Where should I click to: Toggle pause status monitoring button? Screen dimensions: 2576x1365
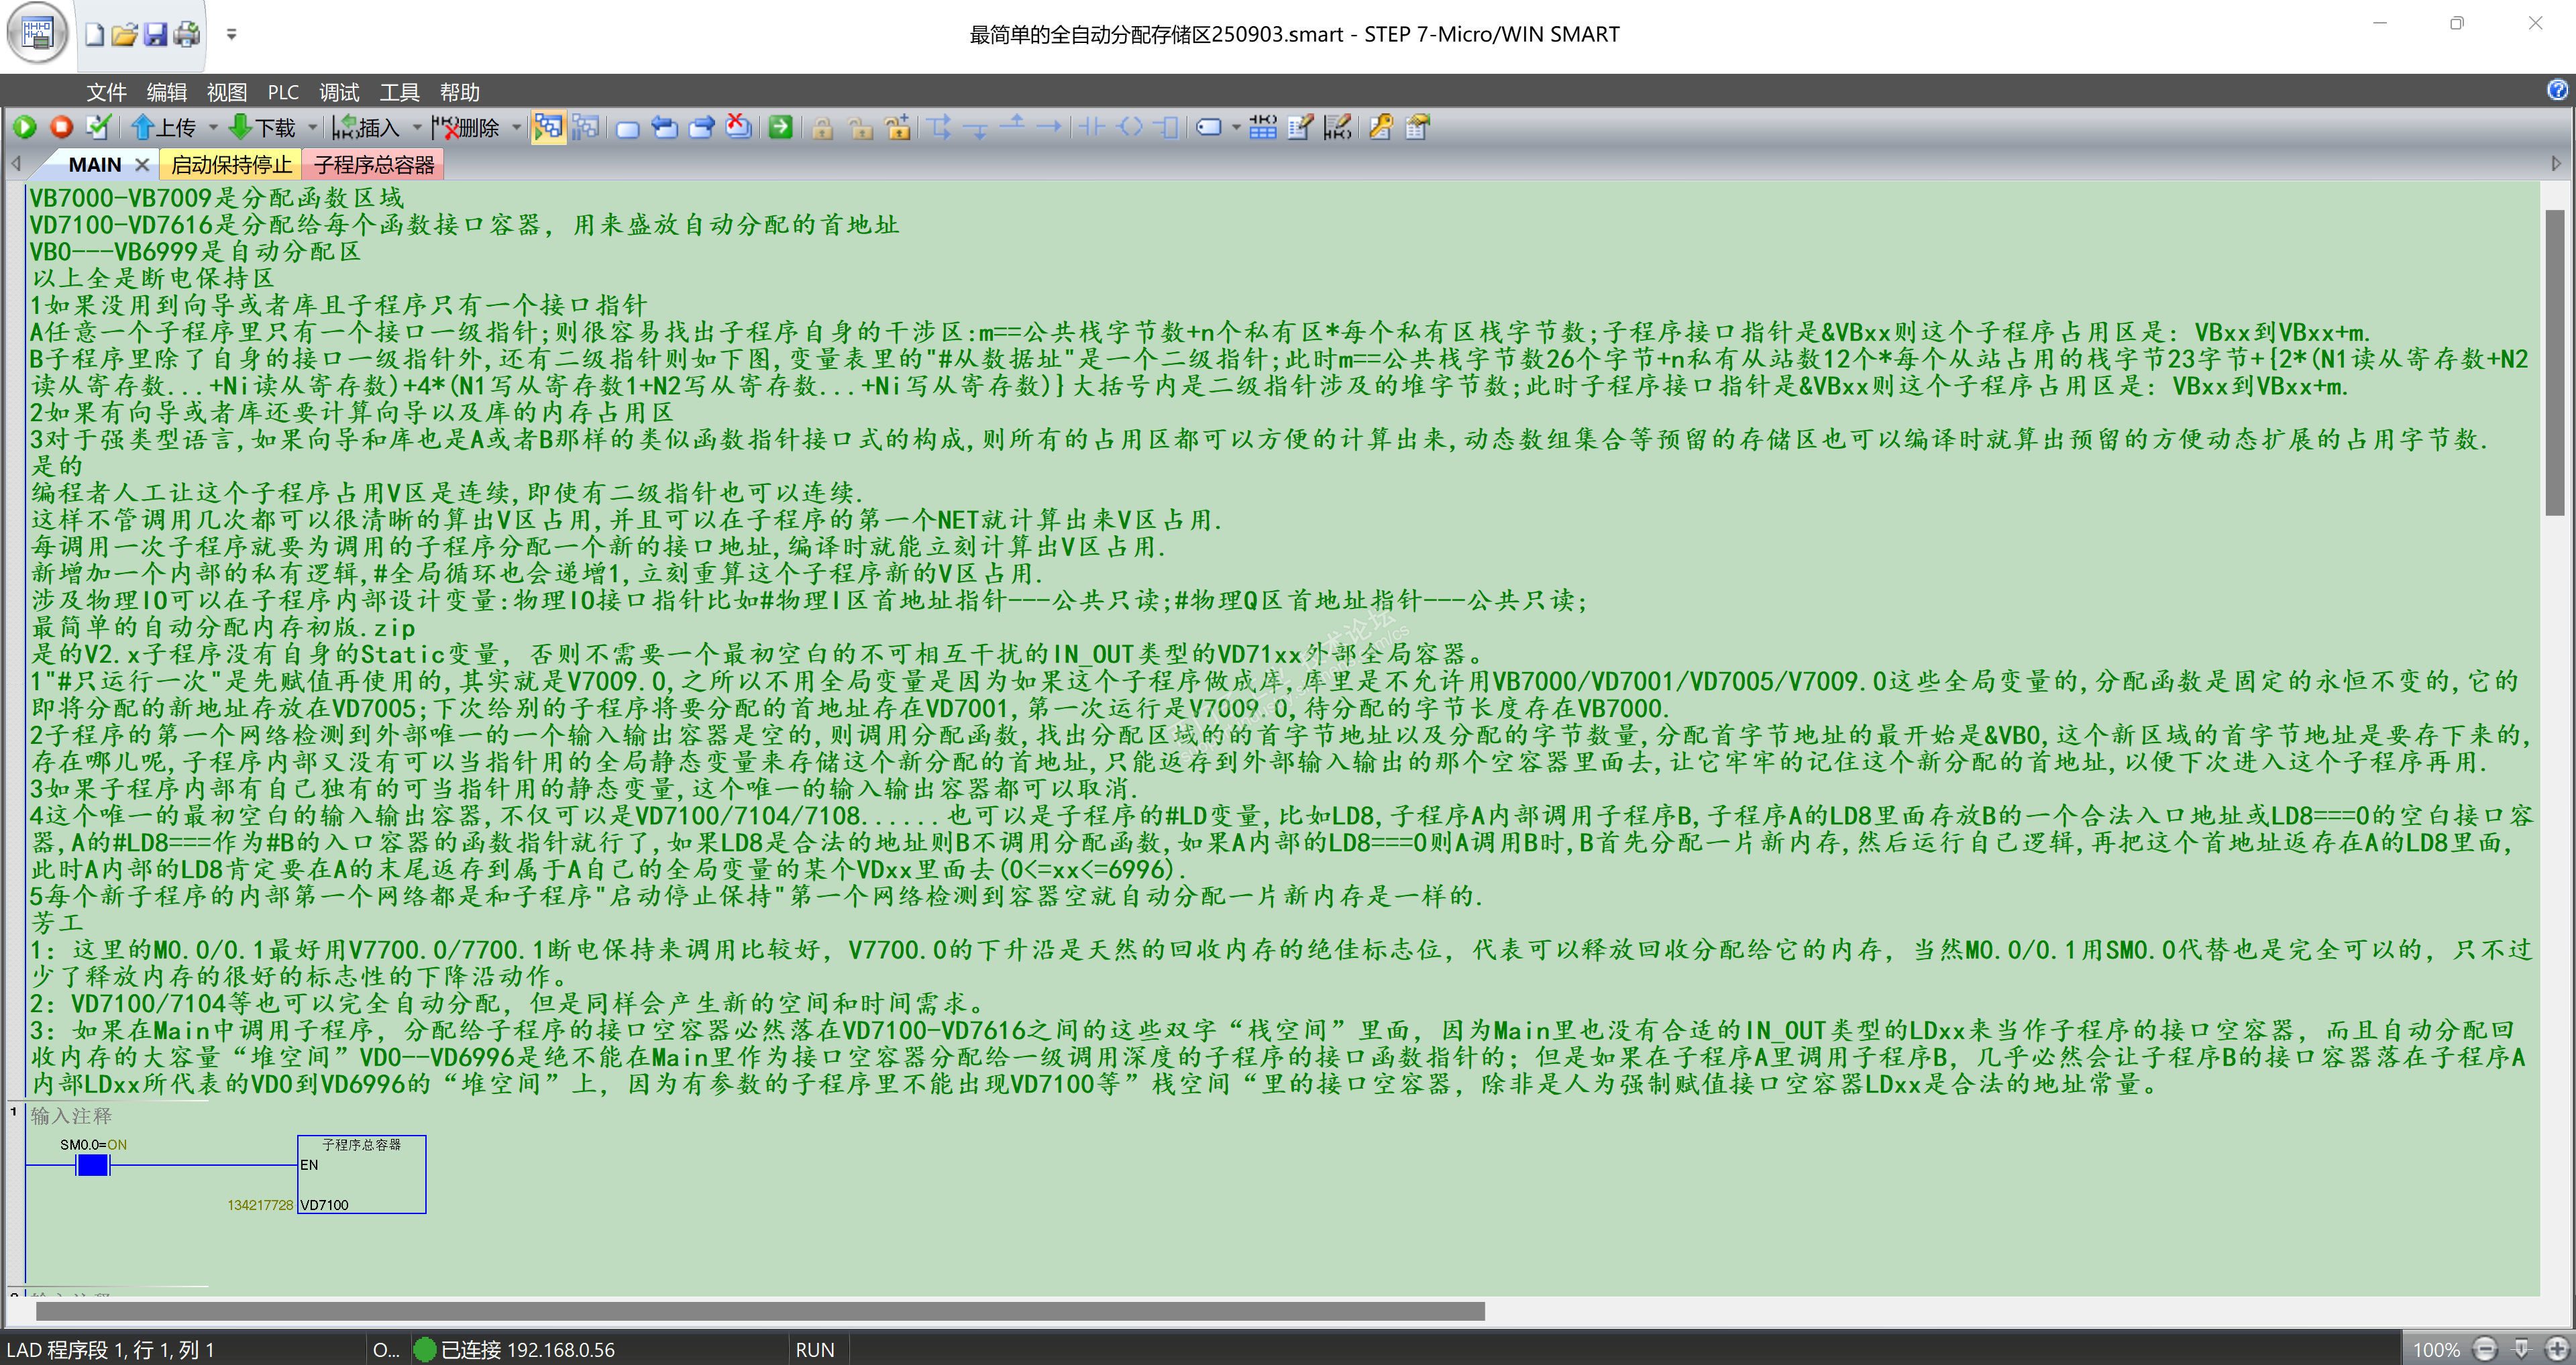tap(586, 127)
